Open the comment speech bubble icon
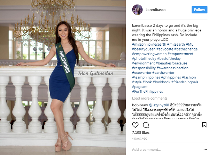This screenshot has height=155, width=209. 146,125
